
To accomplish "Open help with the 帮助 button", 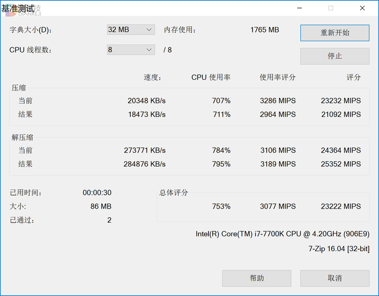I will point(256,278).
